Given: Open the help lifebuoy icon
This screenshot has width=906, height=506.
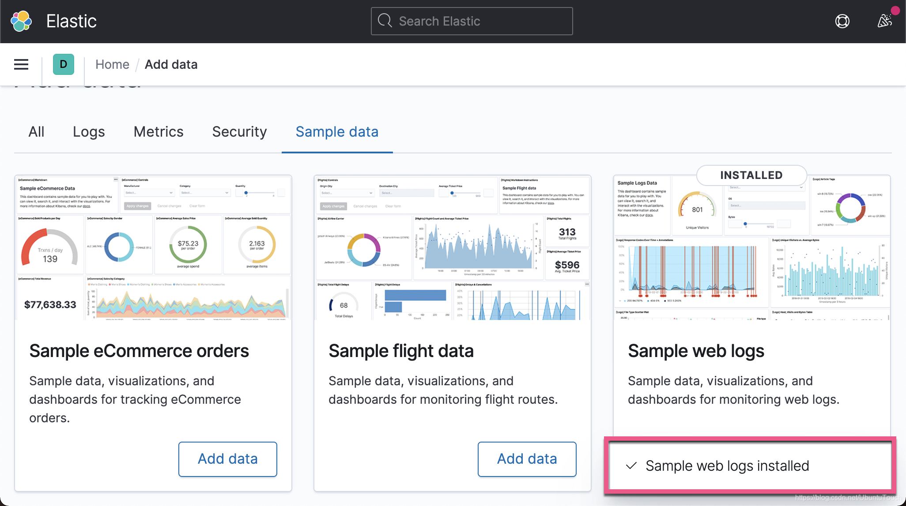Looking at the screenshot, I should [x=842, y=21].
